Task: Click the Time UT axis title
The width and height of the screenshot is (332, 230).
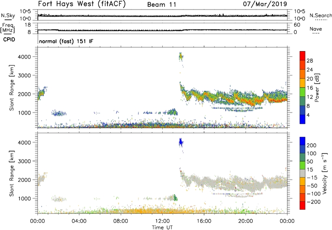Action: point(162,228)
